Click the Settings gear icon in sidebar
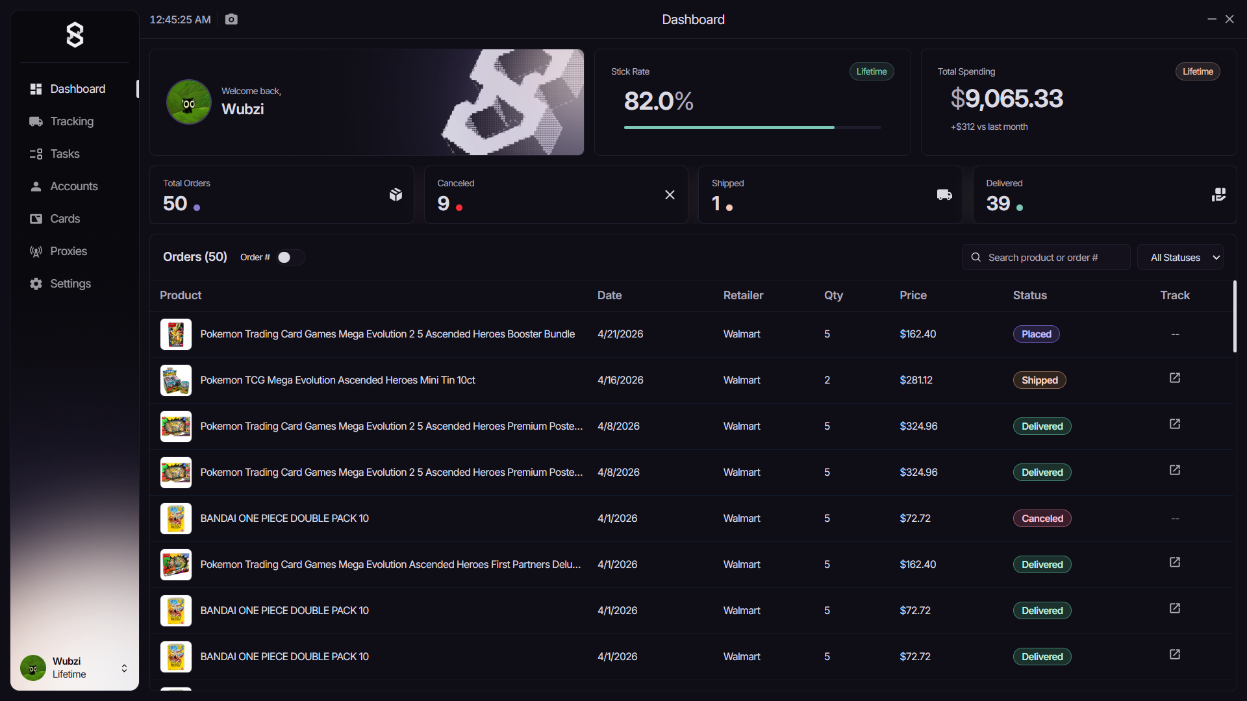1247x701 pixels. (36, 284)
